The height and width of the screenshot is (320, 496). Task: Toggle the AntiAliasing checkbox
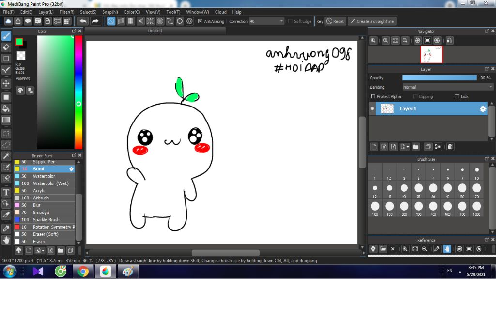pos(200,21)
